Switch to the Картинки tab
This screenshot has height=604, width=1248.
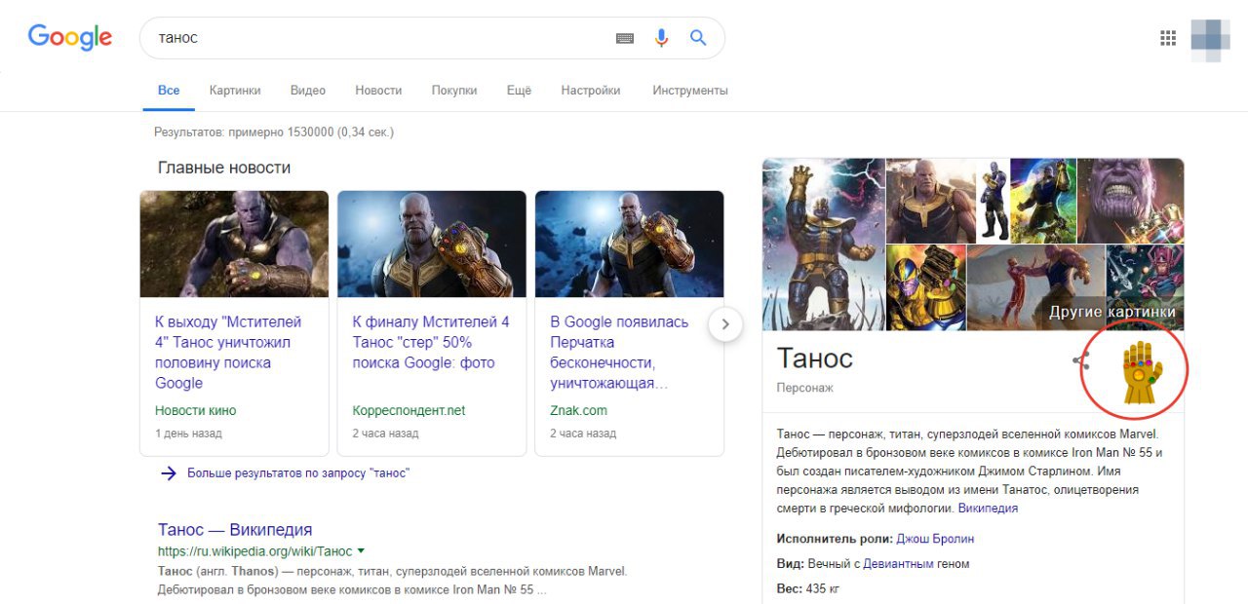235,91
